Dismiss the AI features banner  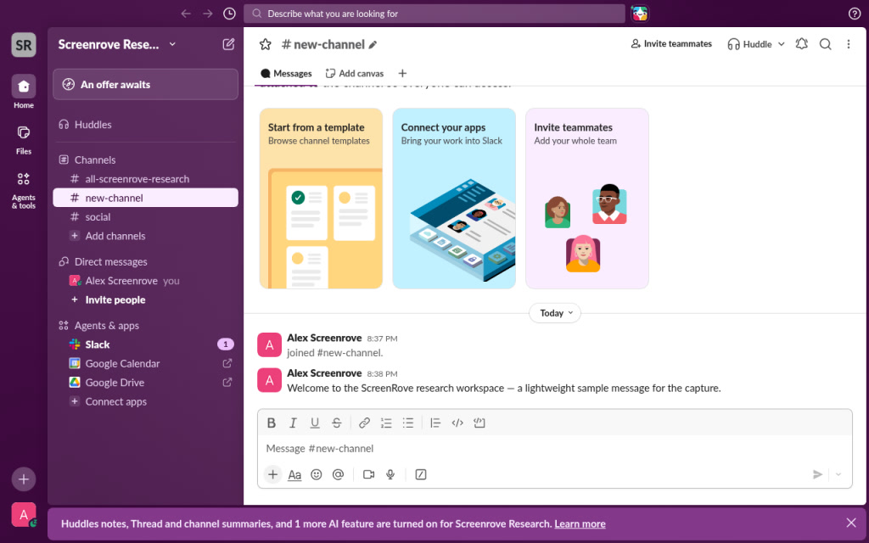(x=851, y=523)
